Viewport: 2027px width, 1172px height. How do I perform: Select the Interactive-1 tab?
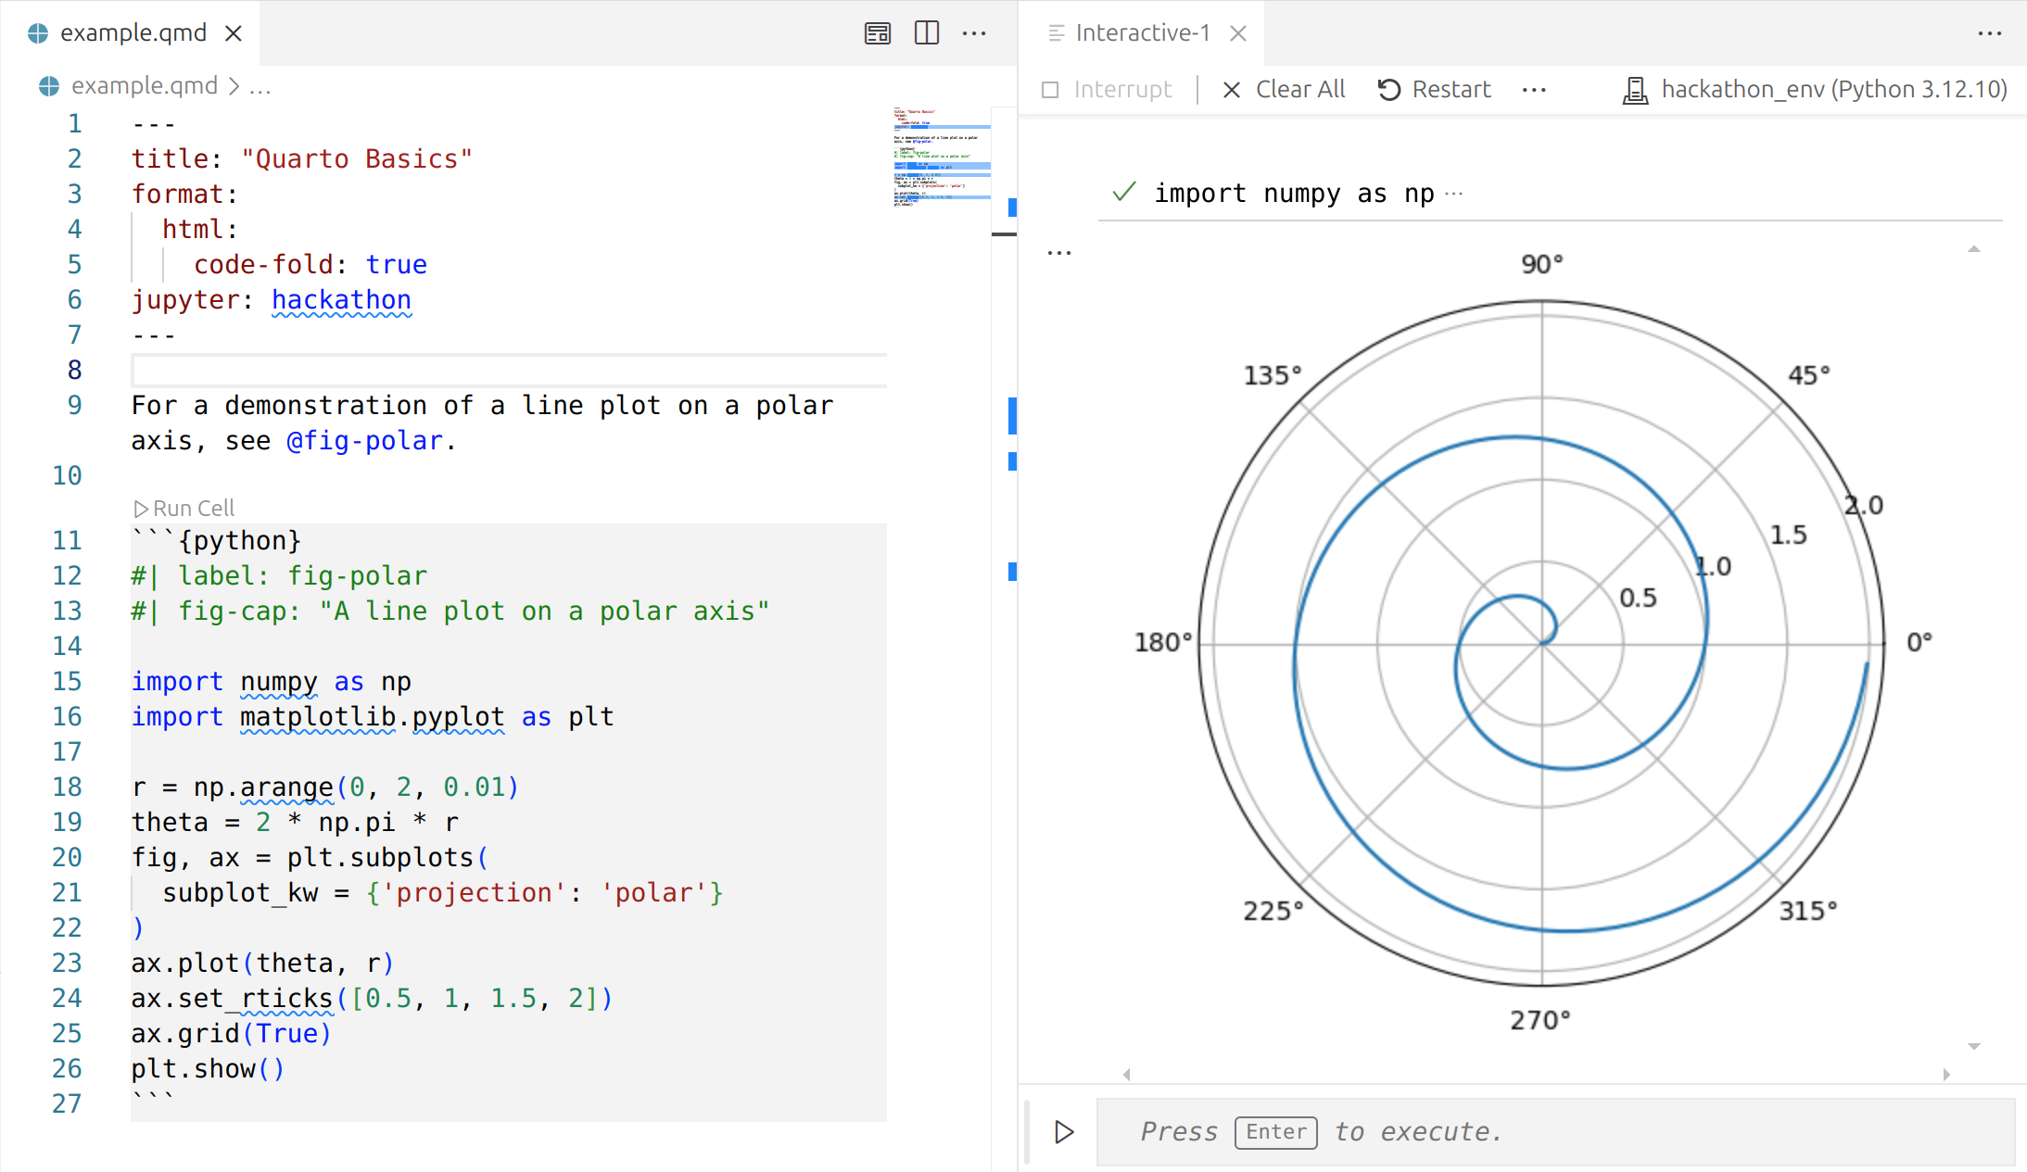click(1142, 33)
